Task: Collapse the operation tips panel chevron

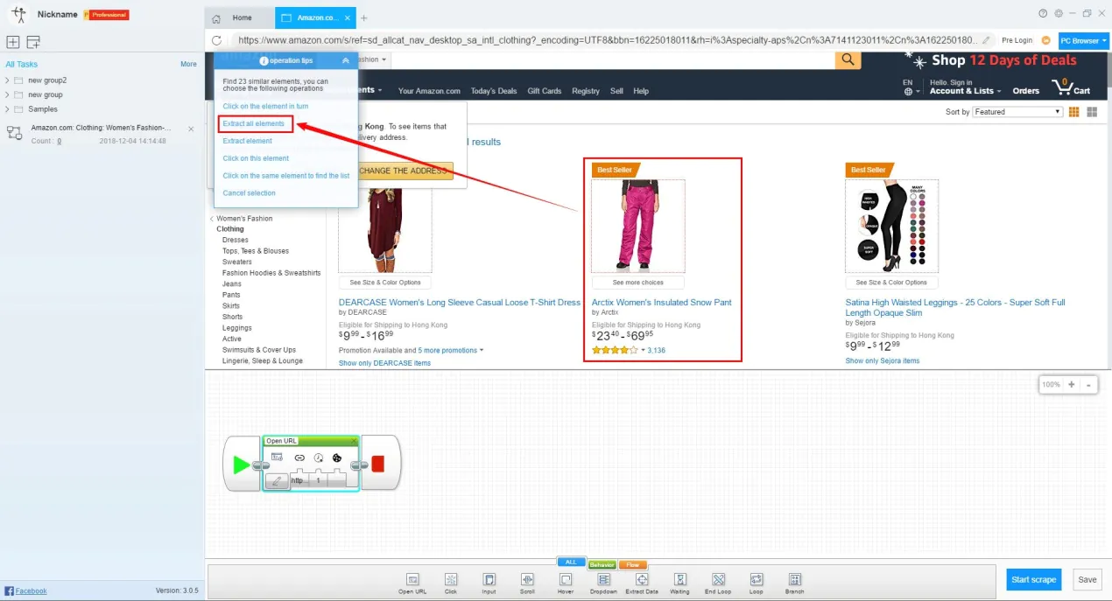Action: click(x=346, y=60)
